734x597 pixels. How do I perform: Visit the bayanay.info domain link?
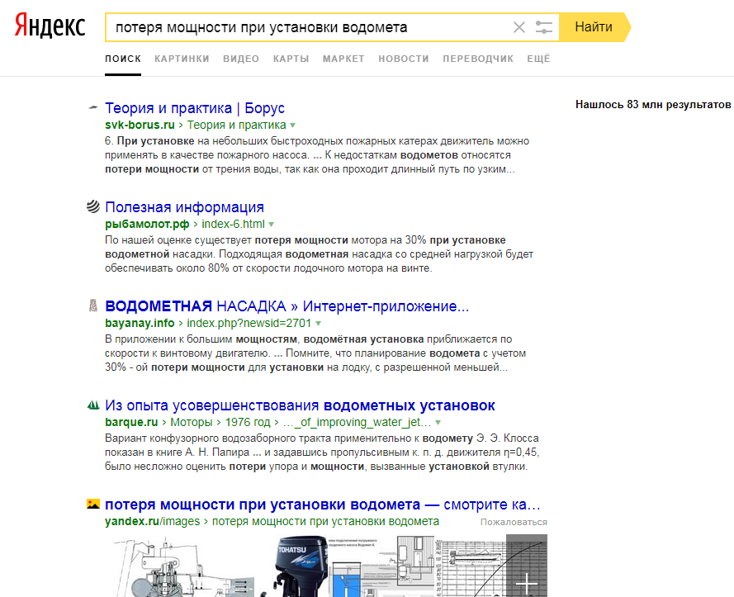click(140, 324)
